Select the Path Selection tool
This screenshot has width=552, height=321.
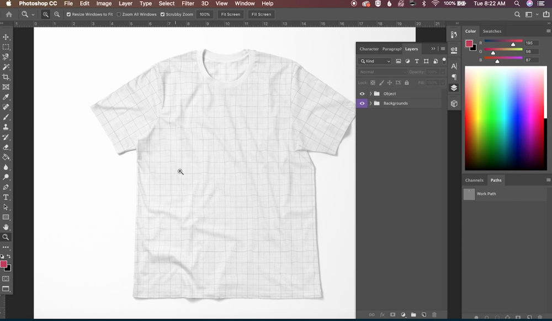pos(6,207)
